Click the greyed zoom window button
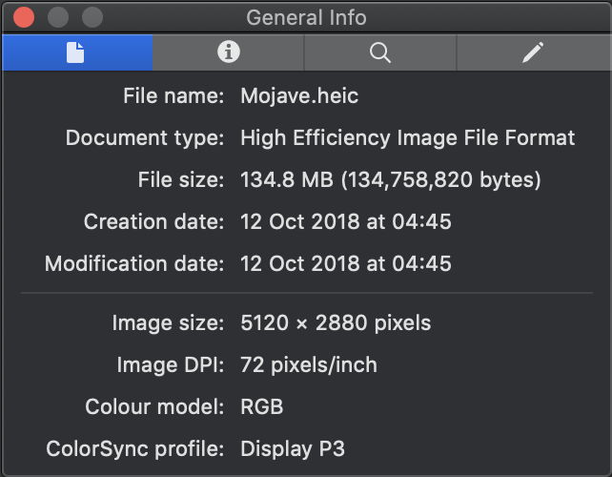 (x=92, y=17)
